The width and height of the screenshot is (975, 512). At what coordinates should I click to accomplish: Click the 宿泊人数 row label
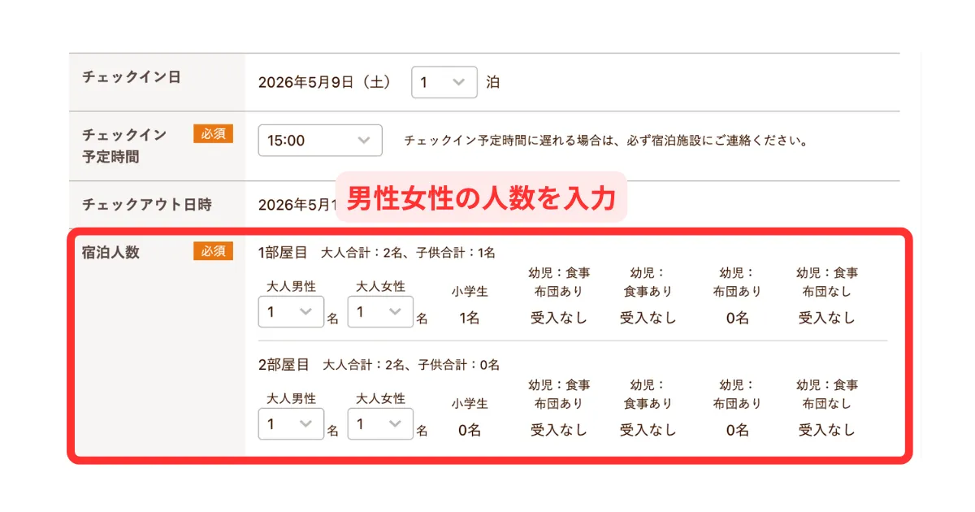pos(111,252)
